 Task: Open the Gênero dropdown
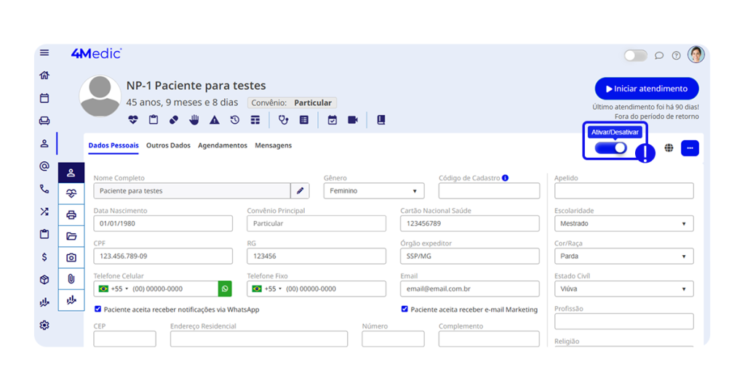point(373,191)
